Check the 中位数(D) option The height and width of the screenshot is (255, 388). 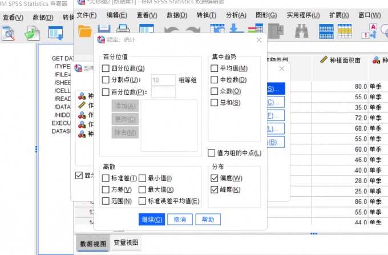215,80
